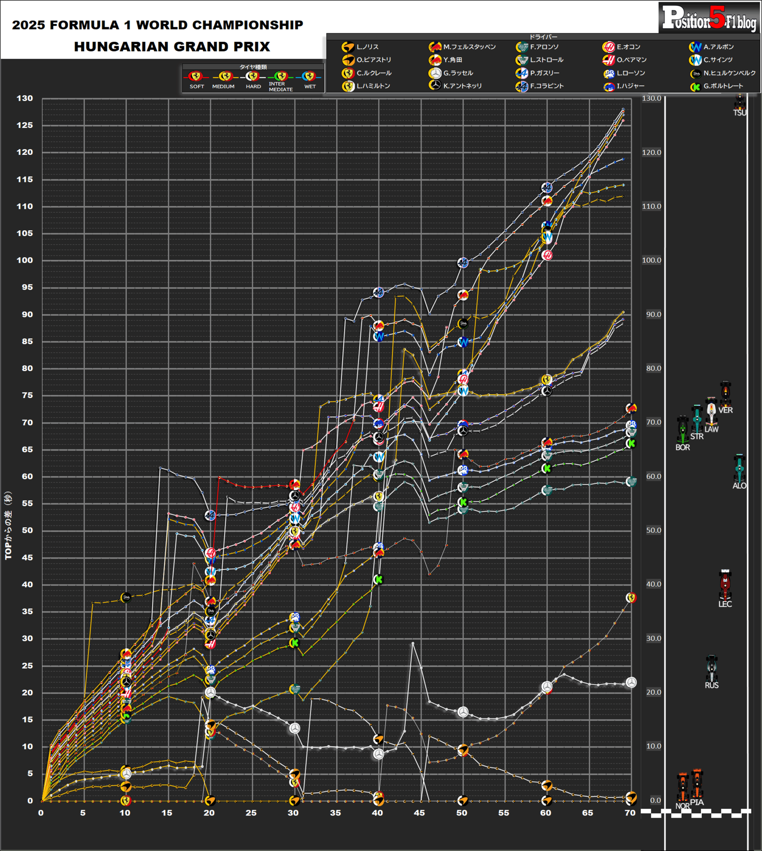
Task: Click the 'タイヤ種類' legend header
Action: tap(253, 67)
